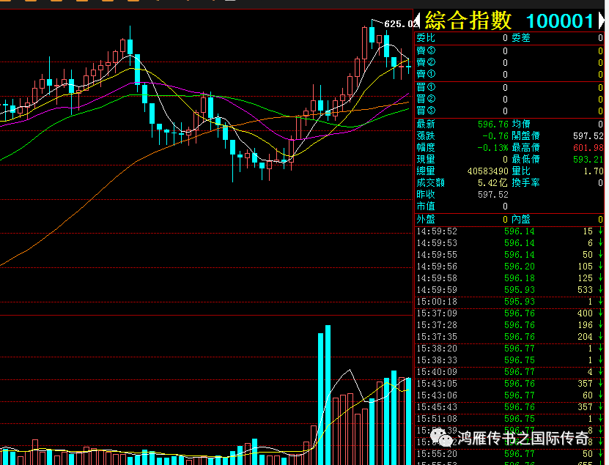Click the 綜合指數 index name title
The height and width of the screenshot is (465, 609).
(x=468, y=21)
